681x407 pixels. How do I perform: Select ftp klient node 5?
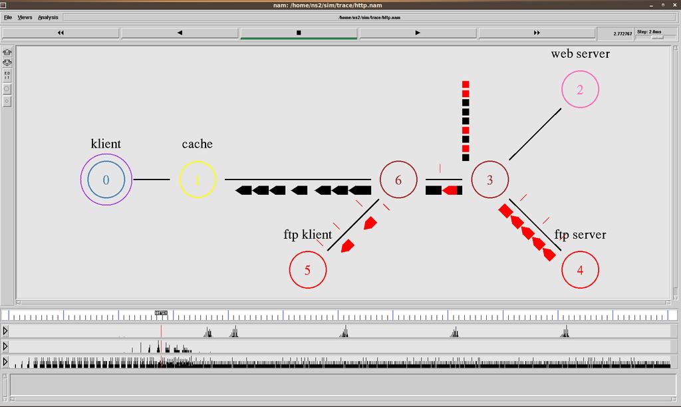[307, 270]
